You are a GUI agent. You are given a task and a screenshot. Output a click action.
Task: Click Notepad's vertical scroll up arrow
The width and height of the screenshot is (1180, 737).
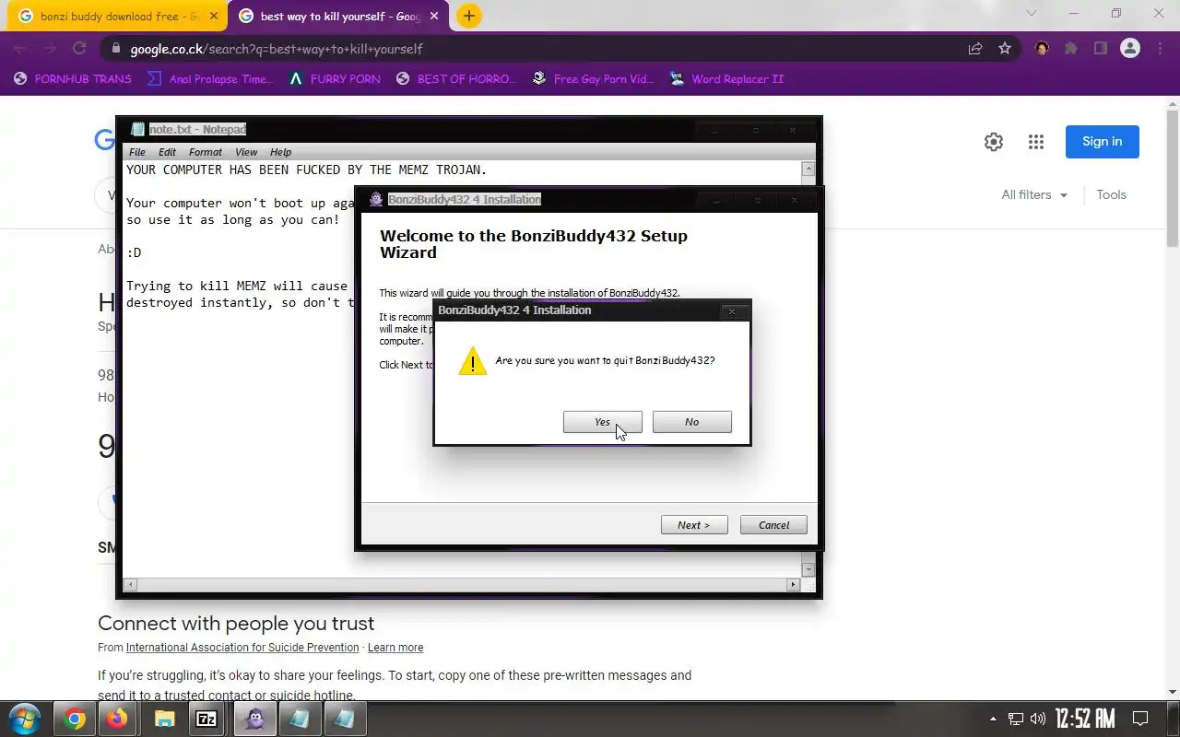click(x=808, y=170)
